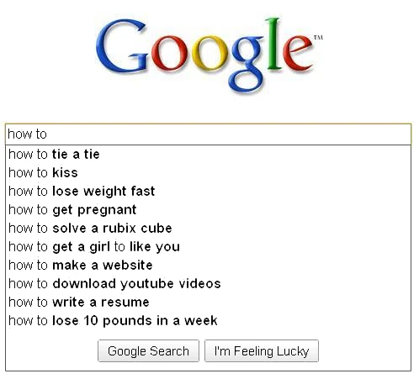The width and height of the screenshot is (419, 379).
Task: Pick the "how to write a resume" entry
Action: 208,303
